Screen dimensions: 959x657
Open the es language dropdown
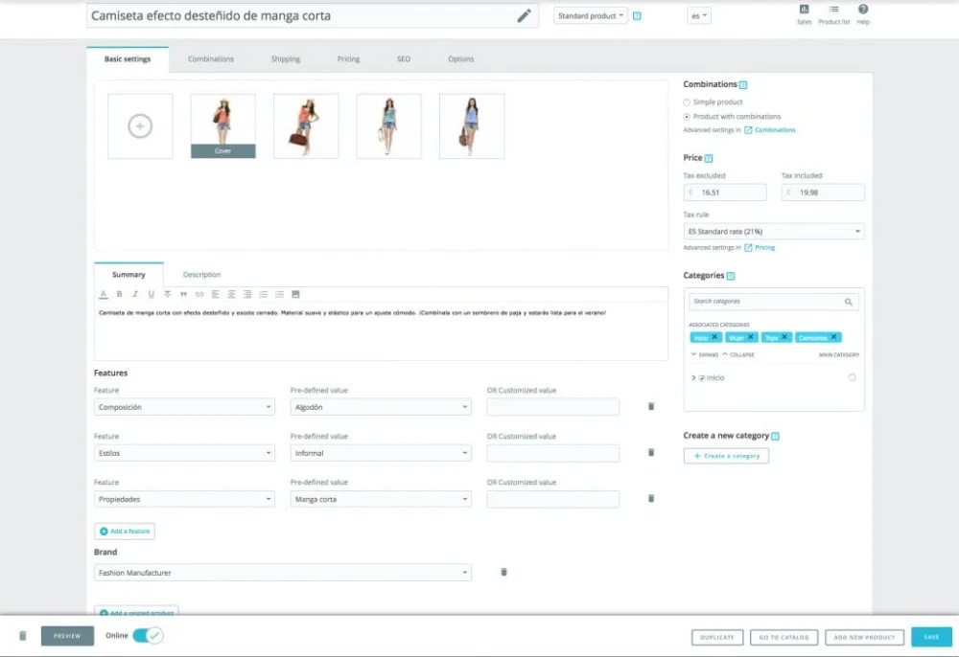[699, 16]
